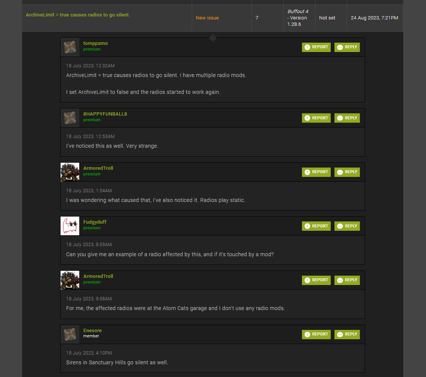Open ArmoredTroll's avatar on the 9:08AM comment
Viewport: 426px width, 377px height.
[70, 280]
